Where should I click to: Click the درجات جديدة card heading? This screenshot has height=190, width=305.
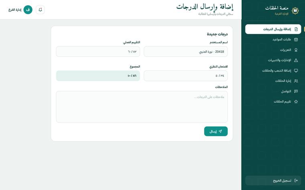pos(217,34)
